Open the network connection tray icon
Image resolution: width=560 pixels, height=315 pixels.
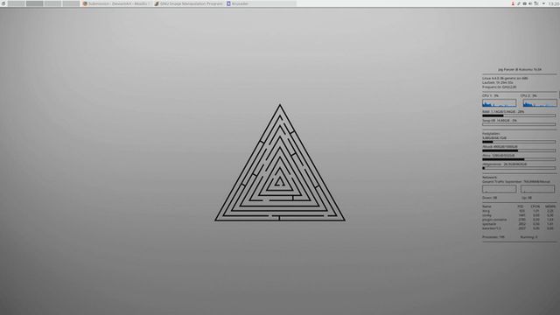(536, 3)
